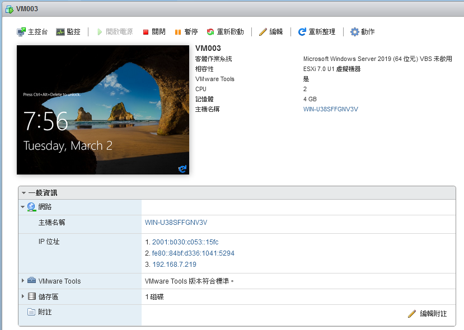Click IP address 192.168.7.219
This screenshot has width=464, height=330.
pyautogui.click(x=174, y=265)
